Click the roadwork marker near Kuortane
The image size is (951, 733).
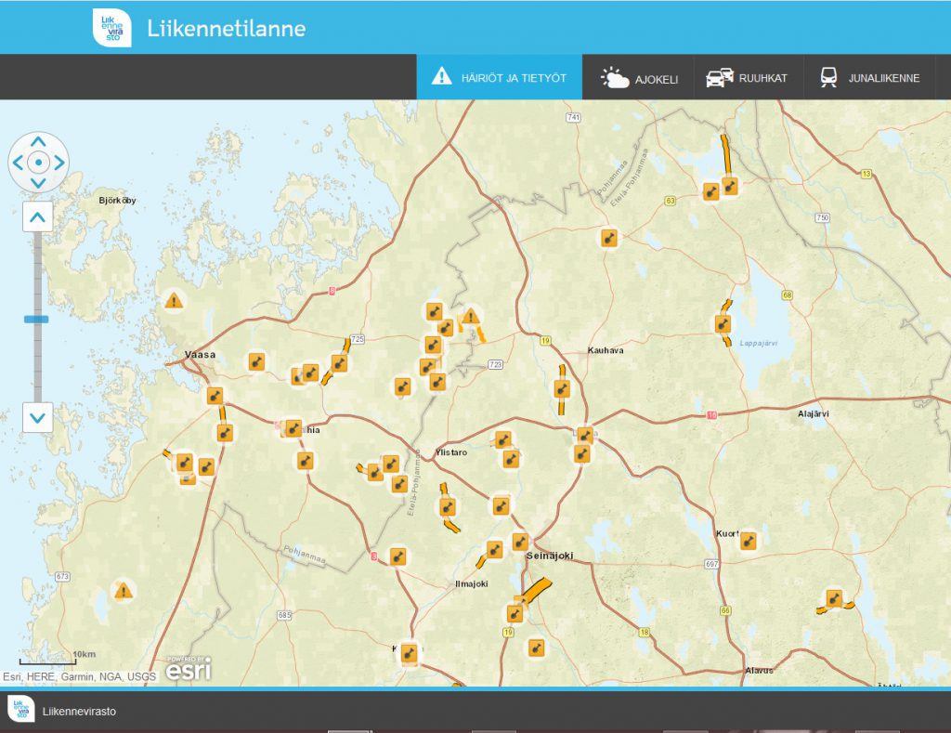[x=748, y=541]
